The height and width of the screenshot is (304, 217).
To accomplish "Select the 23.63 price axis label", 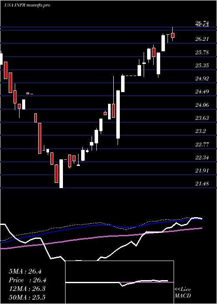I will [x=202, y=118].
